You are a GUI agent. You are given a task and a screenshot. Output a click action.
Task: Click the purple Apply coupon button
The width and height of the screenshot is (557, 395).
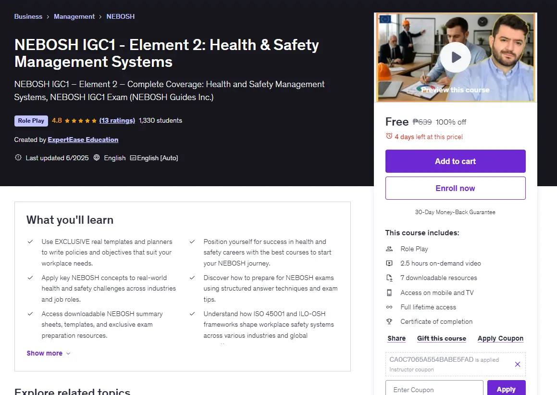506,389
